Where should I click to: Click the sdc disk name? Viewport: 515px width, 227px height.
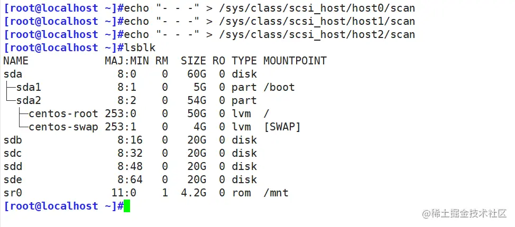[x=13, y=153]
